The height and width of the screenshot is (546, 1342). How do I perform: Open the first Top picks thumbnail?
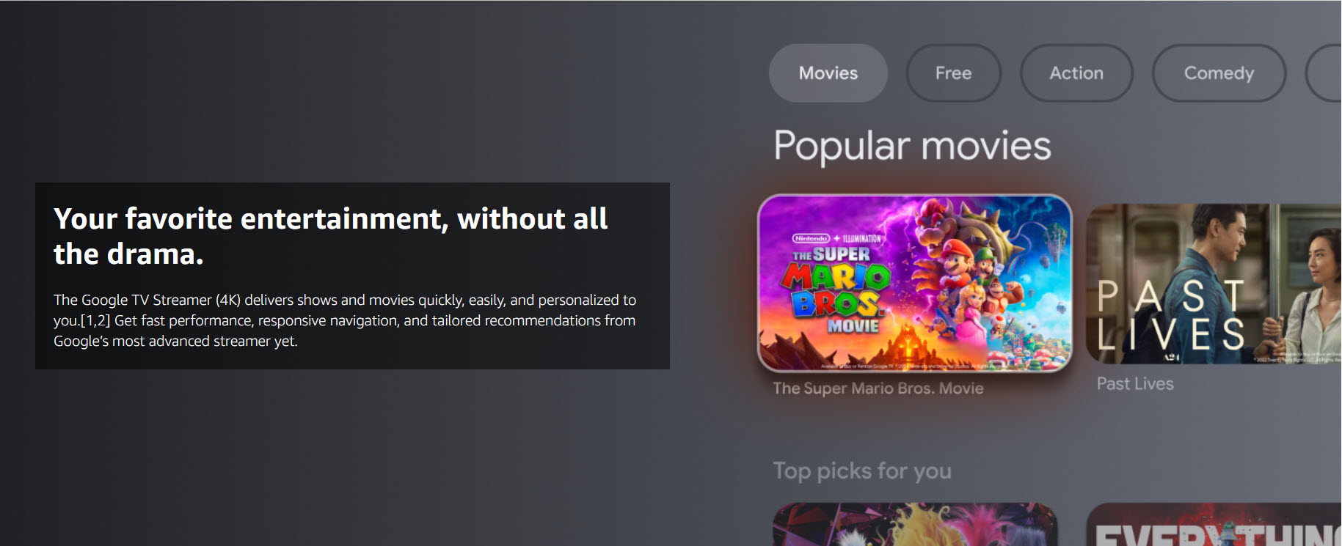(915, 524)
